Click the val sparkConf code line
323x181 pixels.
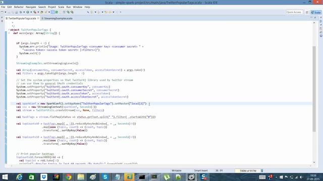click(81, 104)
